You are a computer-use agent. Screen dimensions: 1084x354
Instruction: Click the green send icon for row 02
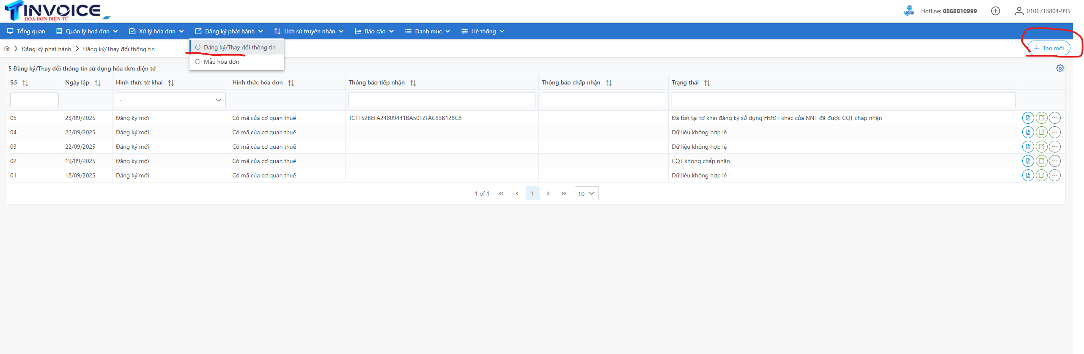click(x=1041, y=161)
